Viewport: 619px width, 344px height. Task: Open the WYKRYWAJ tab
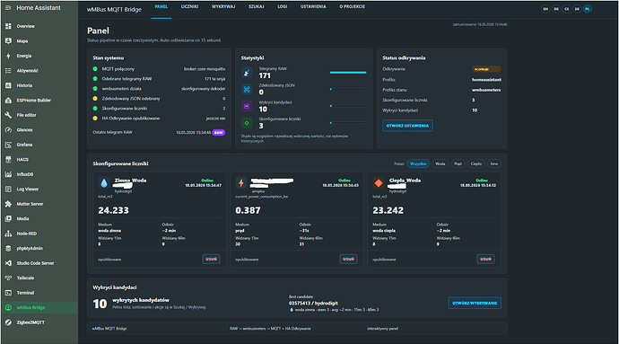(x=223, y=6)
